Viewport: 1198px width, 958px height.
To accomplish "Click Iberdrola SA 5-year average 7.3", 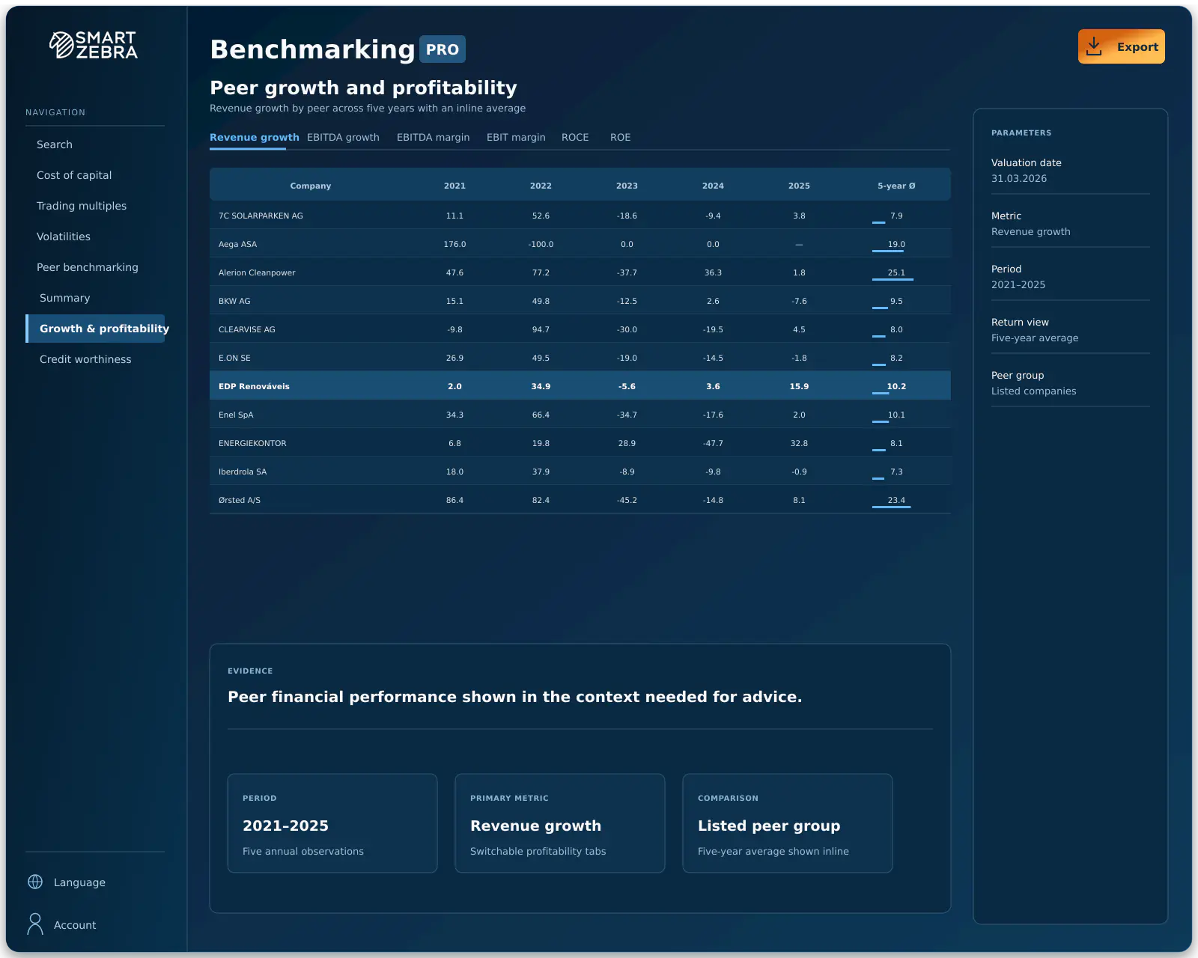I will 896,472.
